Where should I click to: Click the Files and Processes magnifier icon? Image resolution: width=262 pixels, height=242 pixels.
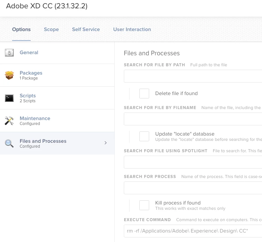(9, 144)
